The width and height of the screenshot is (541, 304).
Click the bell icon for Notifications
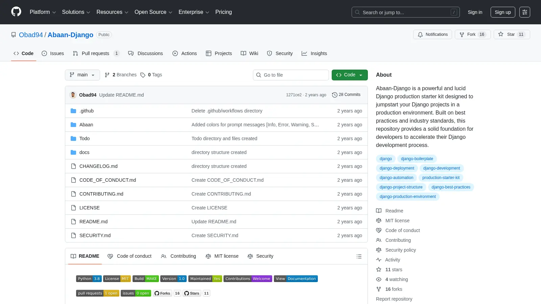point(420,34)
